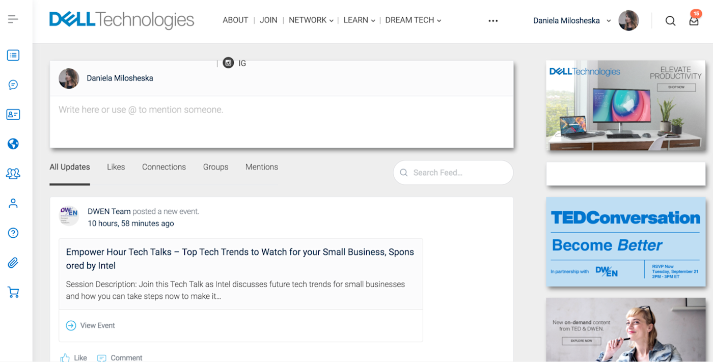
Task: Click the Like thumbs-up icon
Action: point(65,357)
